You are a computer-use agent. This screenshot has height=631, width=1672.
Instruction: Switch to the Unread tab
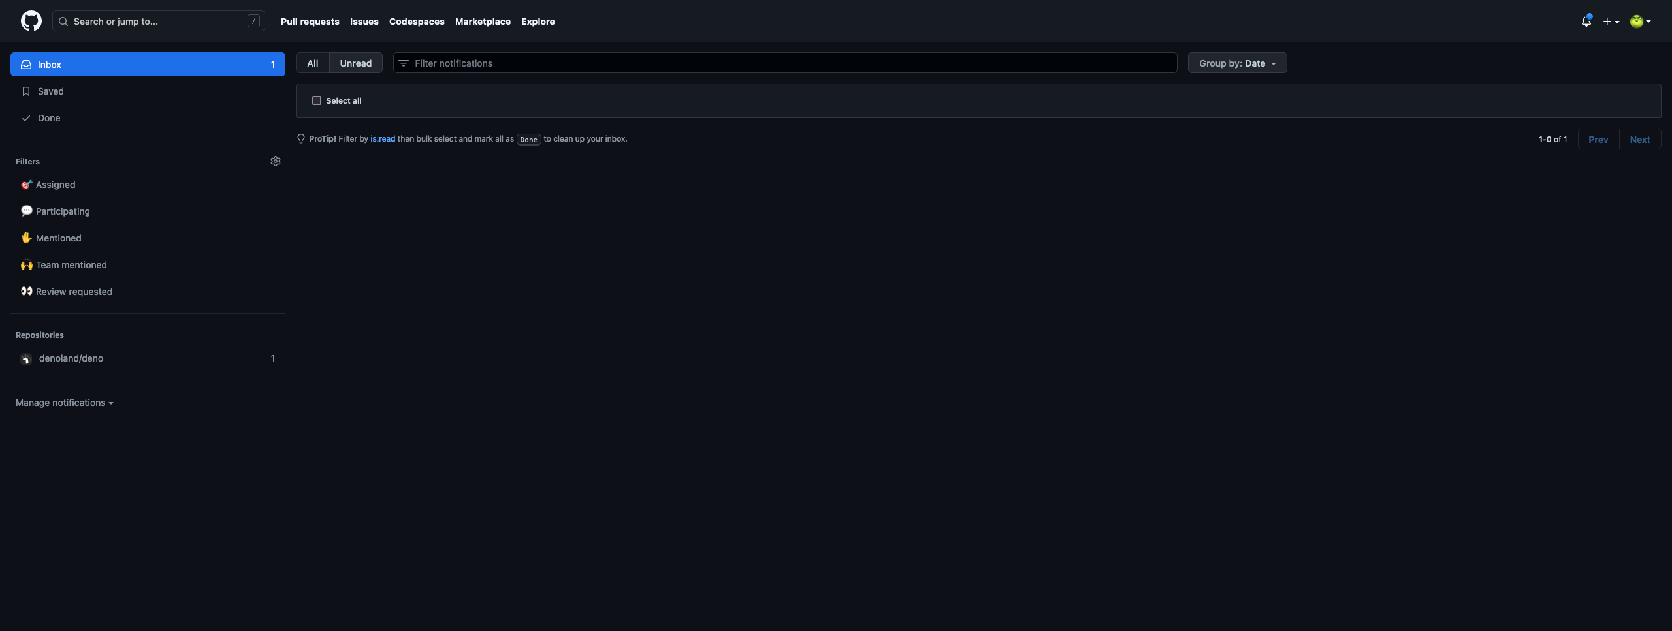click(355, 63)
